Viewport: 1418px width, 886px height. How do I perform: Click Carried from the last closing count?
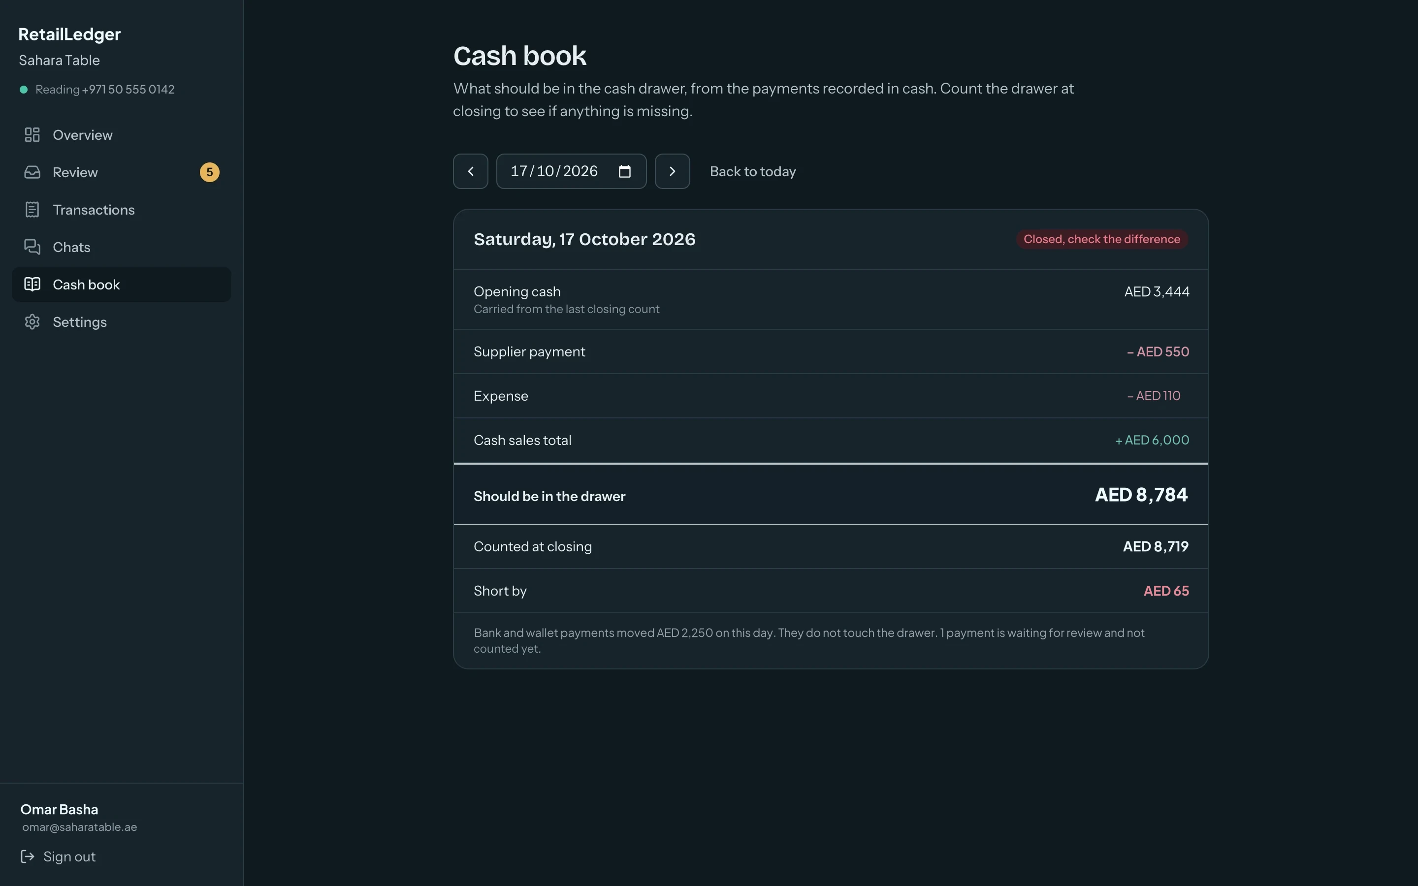point(567,310)
